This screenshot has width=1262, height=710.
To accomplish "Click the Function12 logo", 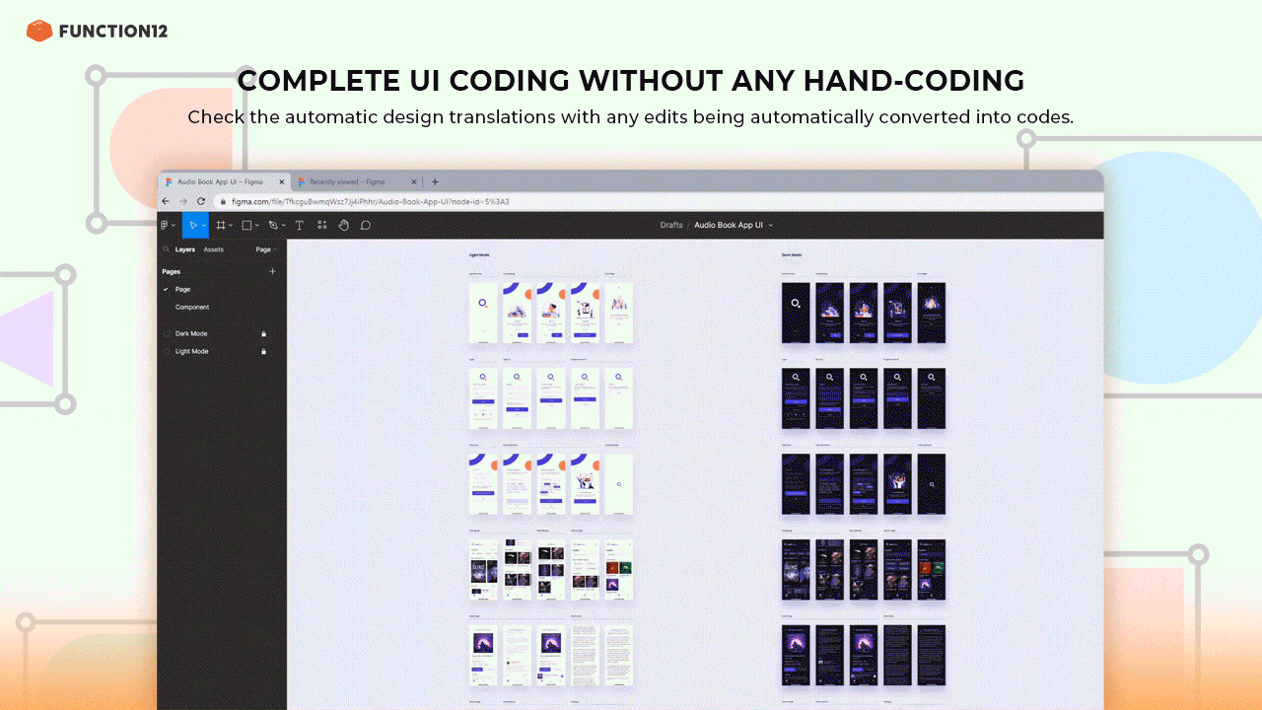I will pos(97,31).
